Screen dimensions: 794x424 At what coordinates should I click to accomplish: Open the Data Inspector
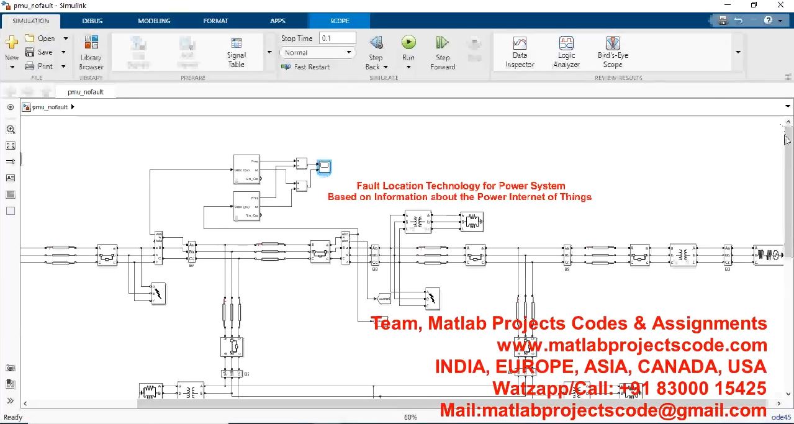[x=520, y=52]
